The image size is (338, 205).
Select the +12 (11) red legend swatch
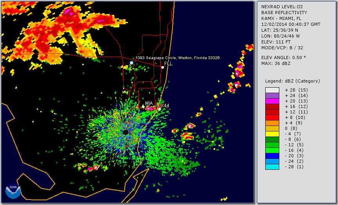[272, 112]
